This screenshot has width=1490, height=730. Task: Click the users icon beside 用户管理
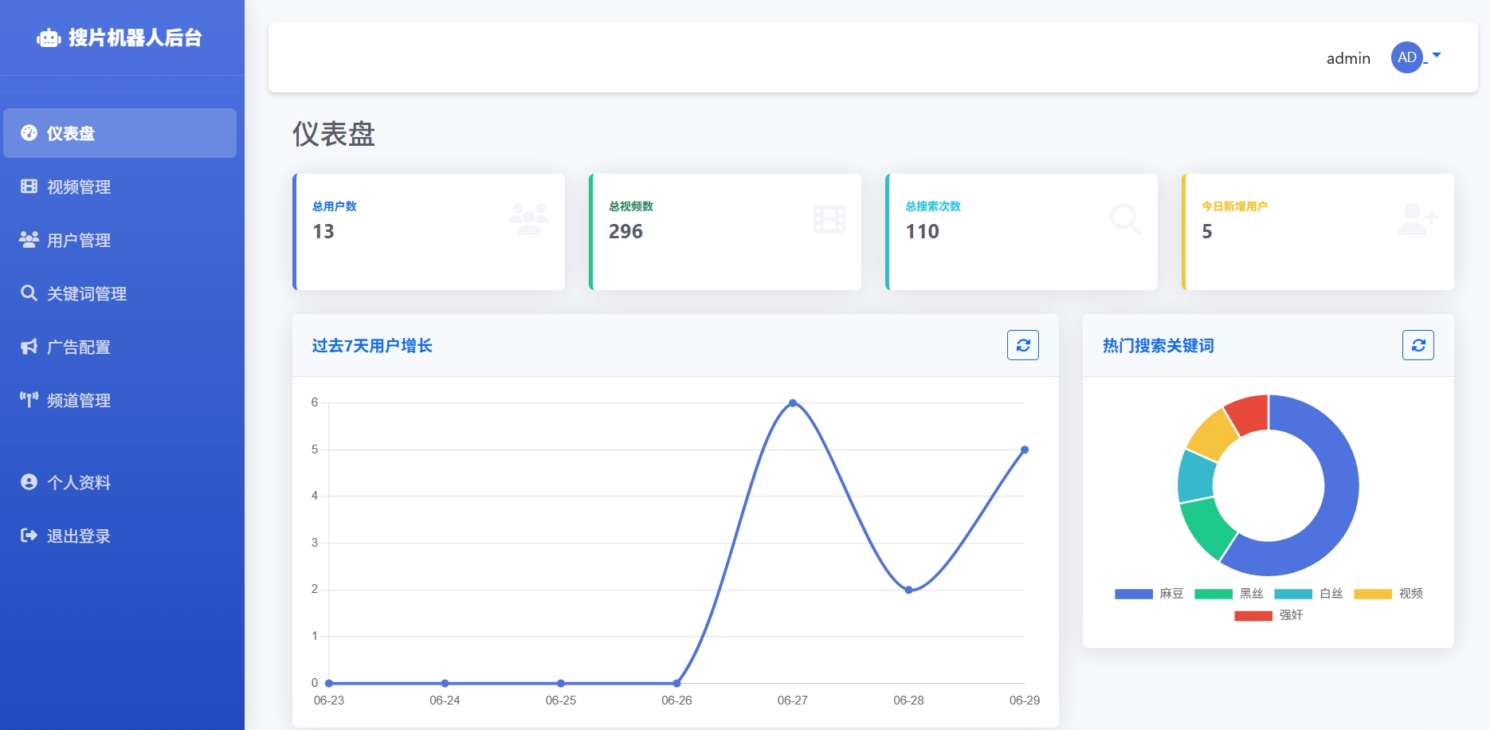[x=29, y=240]
